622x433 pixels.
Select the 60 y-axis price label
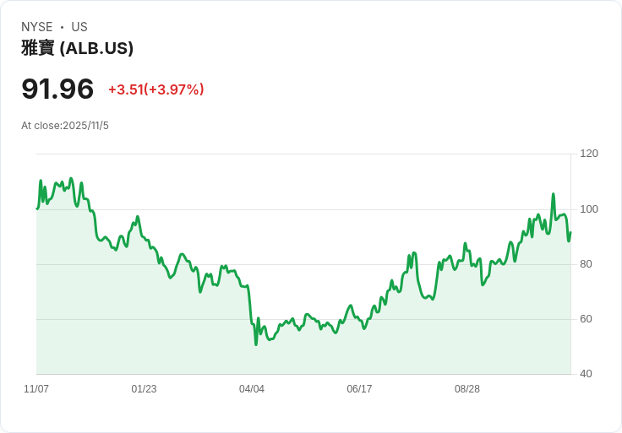click(x=587, y=319)
